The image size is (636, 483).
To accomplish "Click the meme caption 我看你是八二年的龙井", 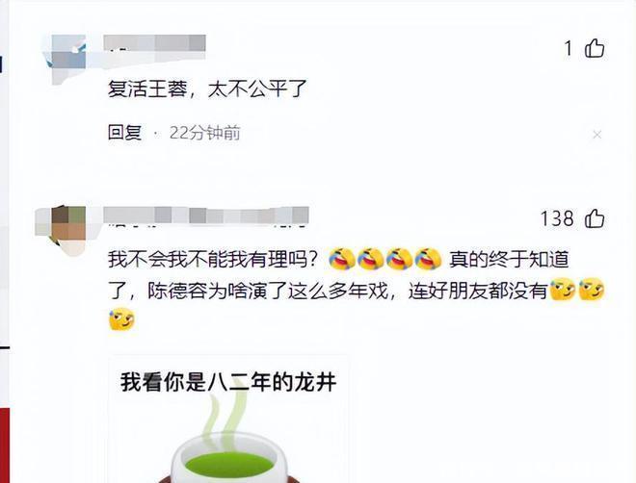I will click(228, 382).
